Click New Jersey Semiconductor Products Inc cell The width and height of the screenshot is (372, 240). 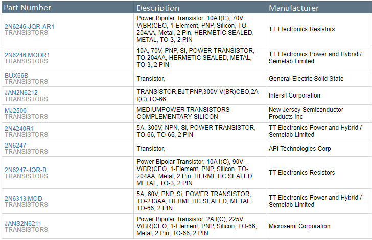(306, 113)
